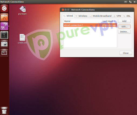Open the Workspace Switcher
The image size is (137, 115).
[4, 53]
